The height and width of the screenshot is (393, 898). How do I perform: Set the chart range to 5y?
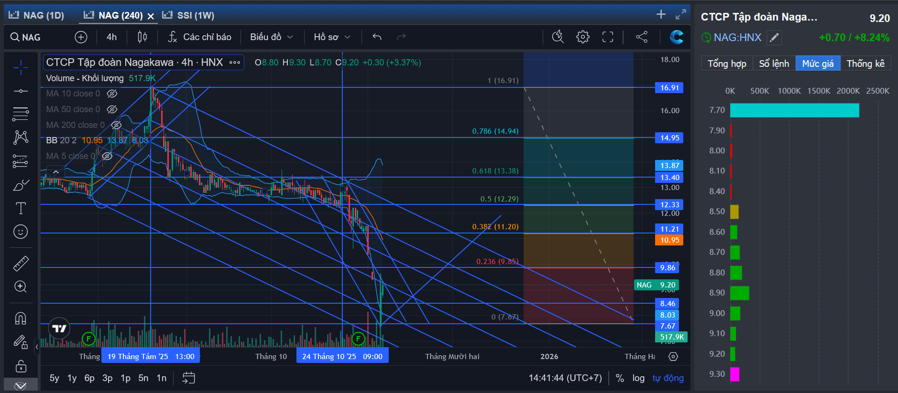point(55,378)
